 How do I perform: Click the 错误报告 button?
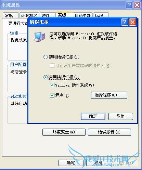(109, 132)
